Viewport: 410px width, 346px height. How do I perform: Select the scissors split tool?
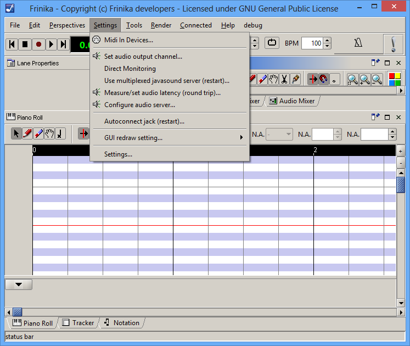click(x=284, y=79)
